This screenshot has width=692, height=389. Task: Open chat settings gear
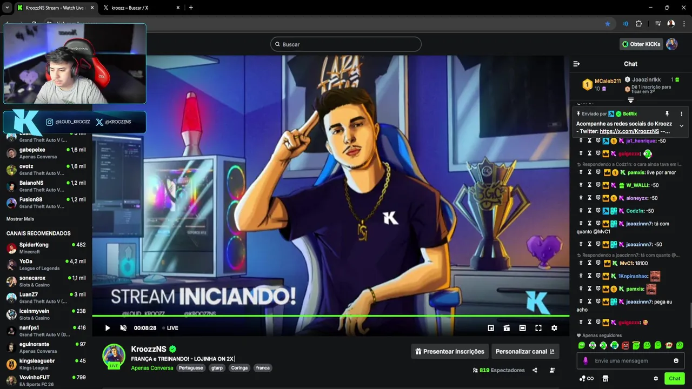tap(656, 379)
